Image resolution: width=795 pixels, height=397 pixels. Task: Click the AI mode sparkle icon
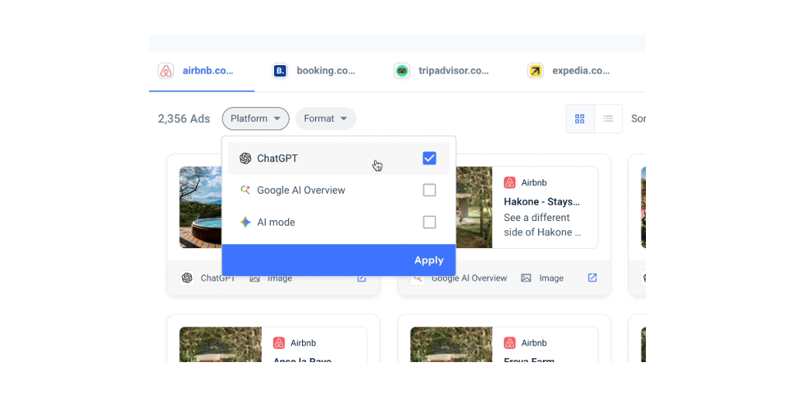(245, 223)
